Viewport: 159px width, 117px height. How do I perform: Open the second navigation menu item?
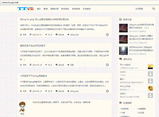point(46,9)
